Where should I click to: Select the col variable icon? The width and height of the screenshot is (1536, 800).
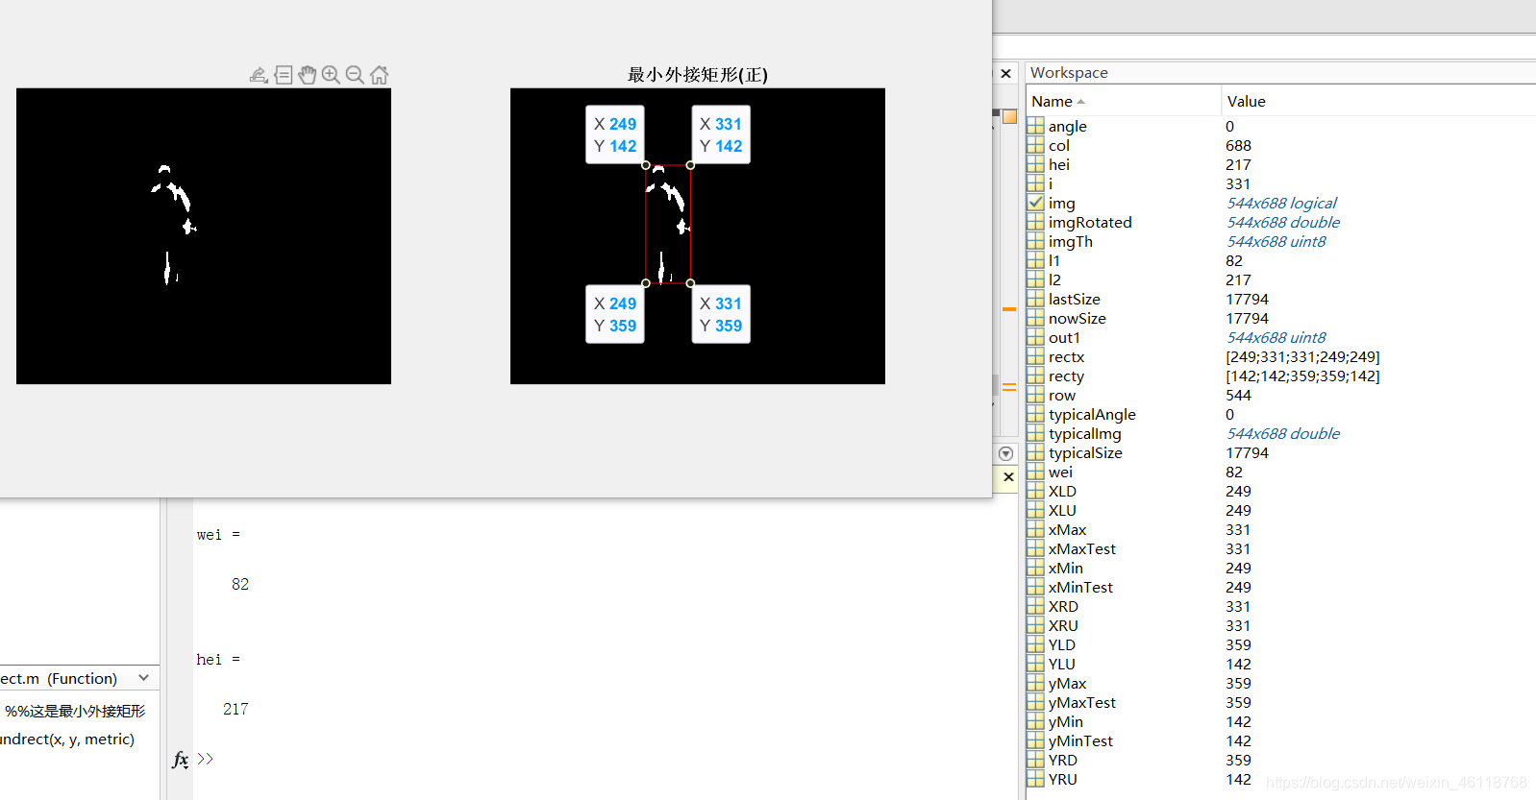[1035, 145]
